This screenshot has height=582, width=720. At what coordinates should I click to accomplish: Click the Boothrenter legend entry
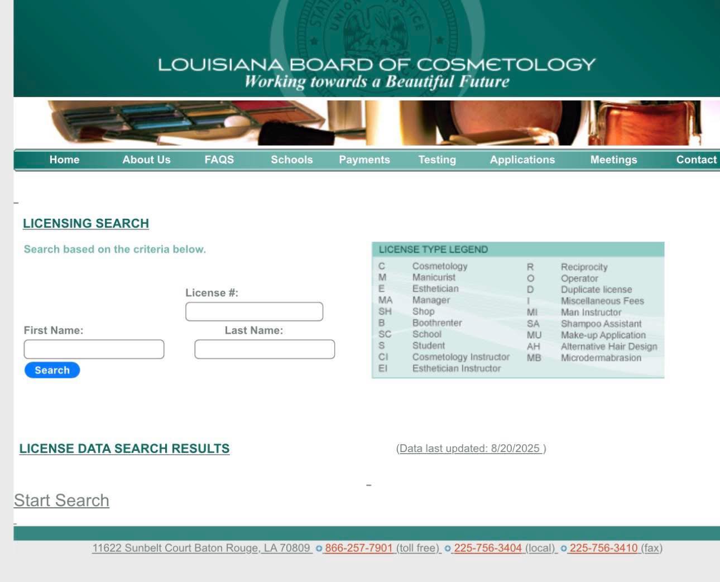(x=437, y=323)
